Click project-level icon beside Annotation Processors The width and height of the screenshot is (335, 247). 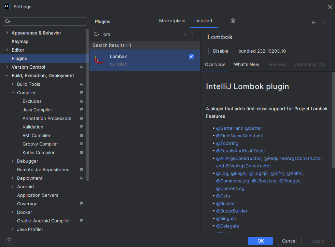click(82, 118)
